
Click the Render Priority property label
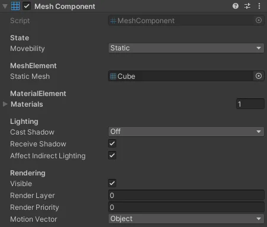click(x=34, y=207)
